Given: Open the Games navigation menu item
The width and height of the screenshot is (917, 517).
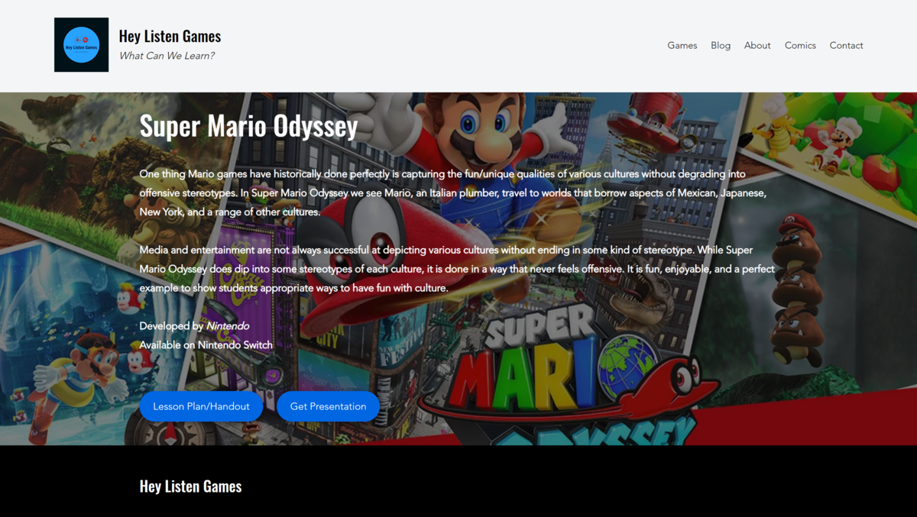Looking at the screenshot, I should [682, 45].
